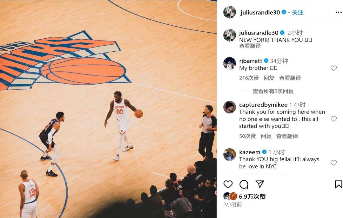
Task: Click the basketball game photo
Action: click(108, 109)
